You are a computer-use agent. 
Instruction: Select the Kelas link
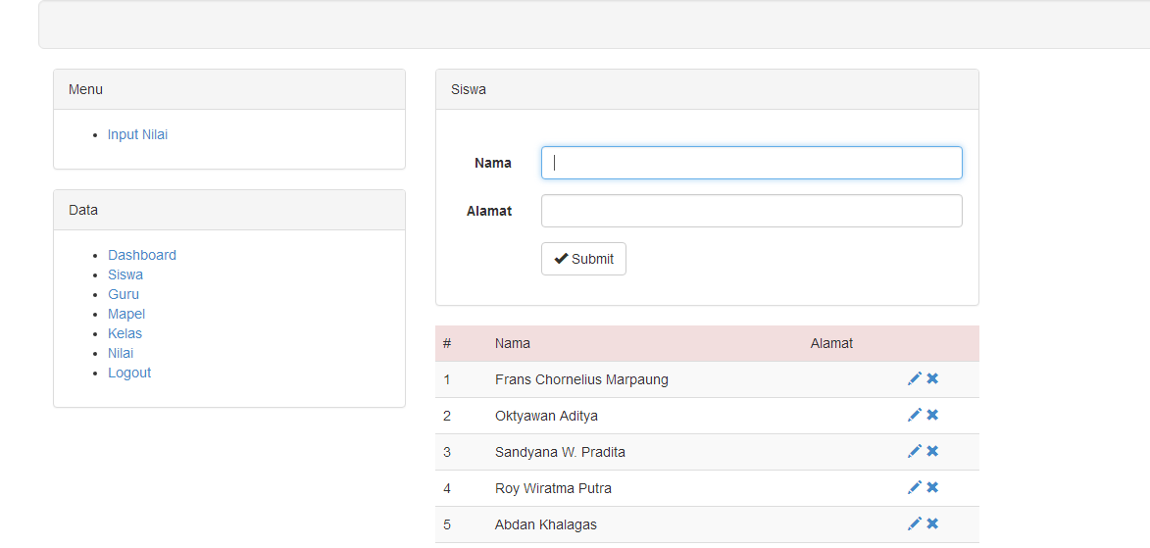[125, 333]
